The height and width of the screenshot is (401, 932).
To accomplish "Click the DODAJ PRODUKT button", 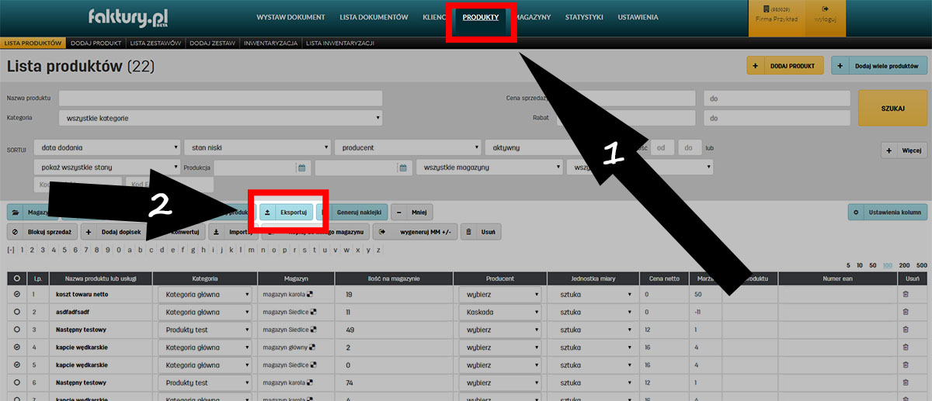I will tap(784, 67).
